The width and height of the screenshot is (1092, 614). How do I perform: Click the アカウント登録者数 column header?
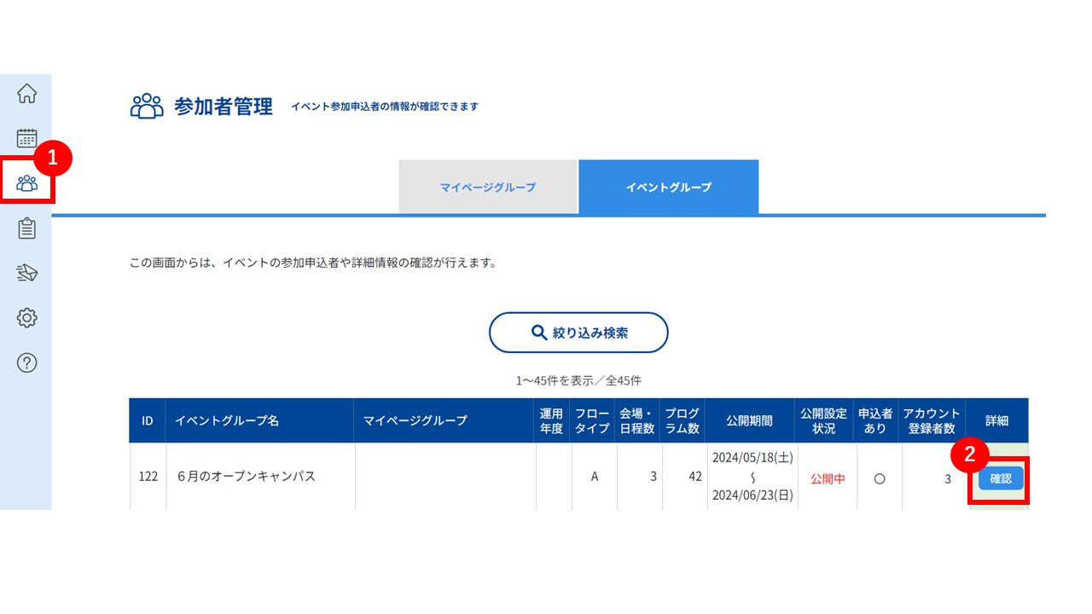pos(932,420)
